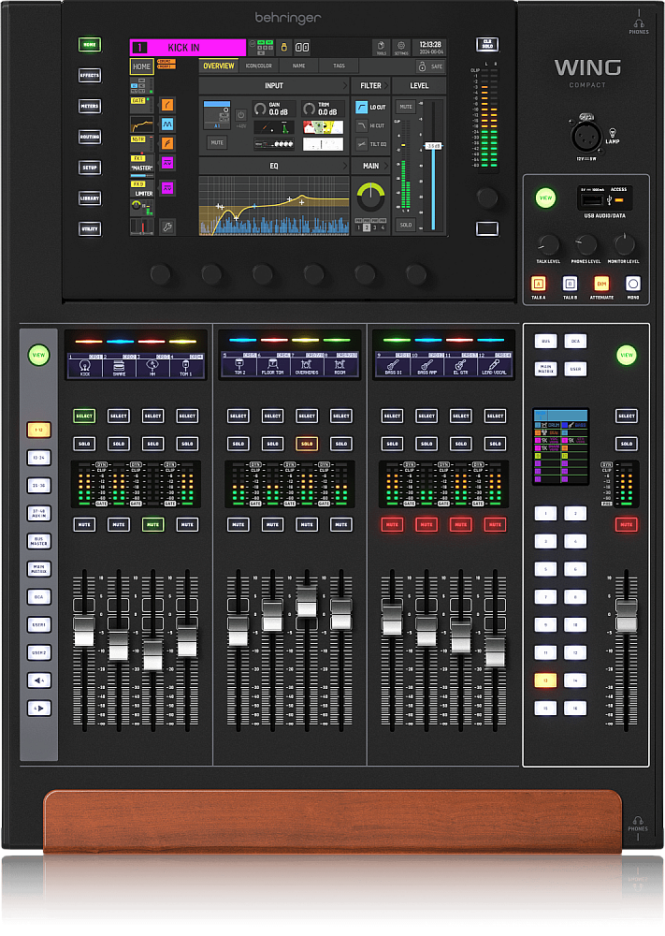Toggle Solo on Overheads channel
Image resolution: width=665 pixels, height=936 pixels.
(307, 444)
